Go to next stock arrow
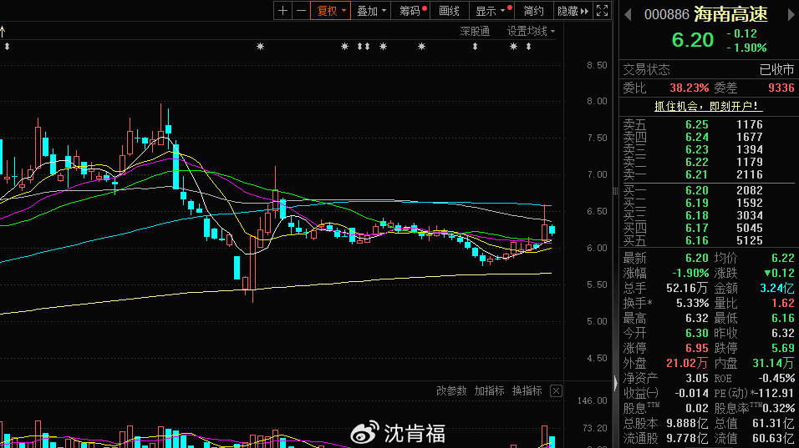 791,15
